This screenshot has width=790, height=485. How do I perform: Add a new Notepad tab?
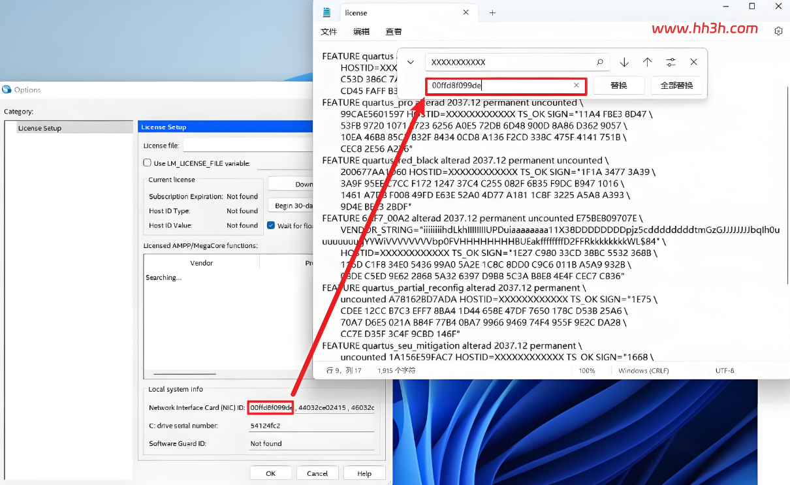492,12
